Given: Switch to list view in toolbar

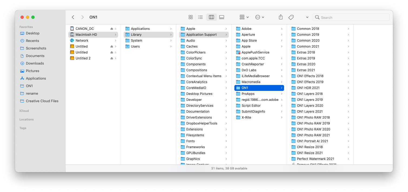Looking at the screenshot, I should [201, 17].
